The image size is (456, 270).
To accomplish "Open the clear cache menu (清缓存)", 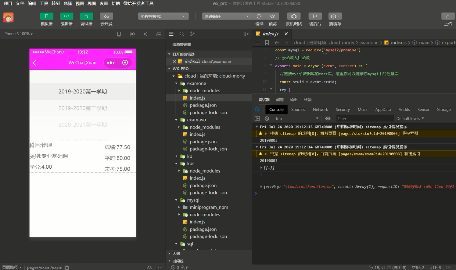I will coord(335,16).
